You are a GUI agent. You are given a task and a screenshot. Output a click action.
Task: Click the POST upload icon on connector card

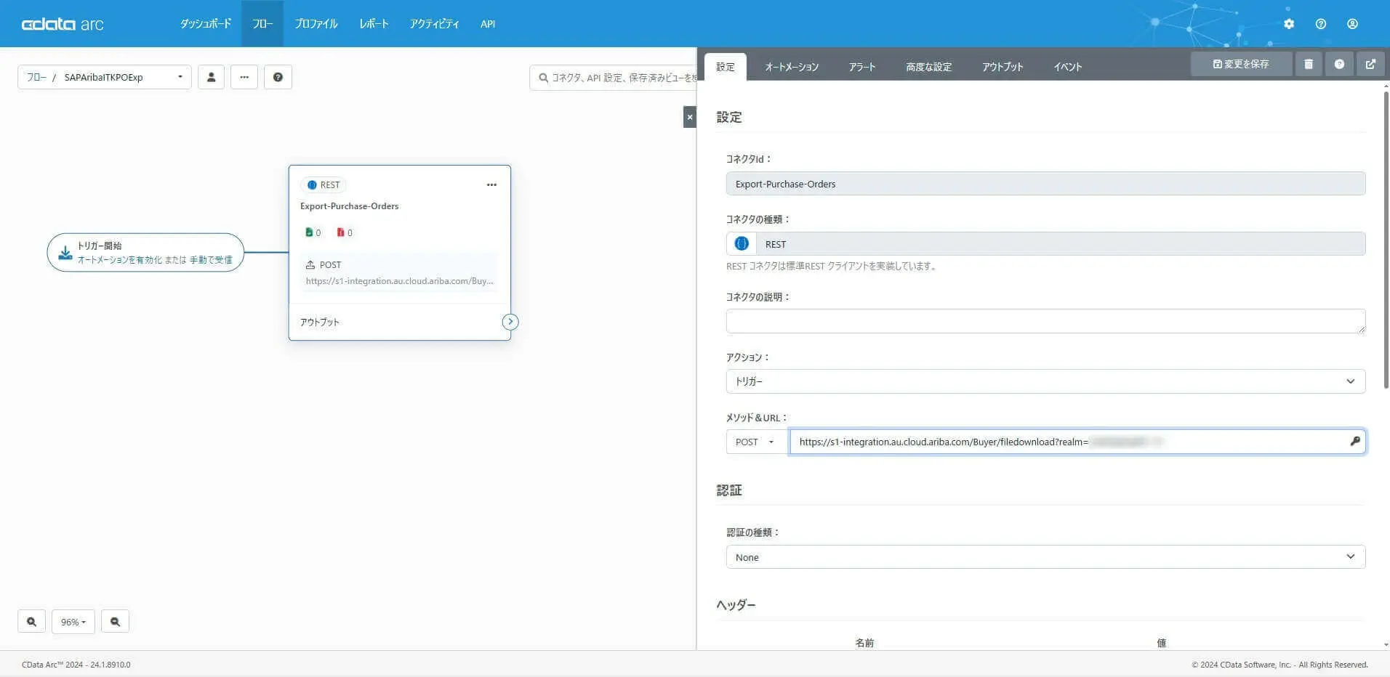point(310,264)
